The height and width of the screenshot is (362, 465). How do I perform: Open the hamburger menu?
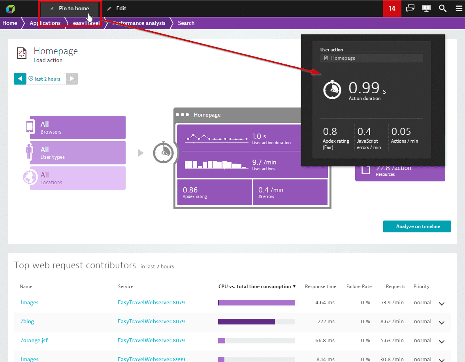coord(459,8)
